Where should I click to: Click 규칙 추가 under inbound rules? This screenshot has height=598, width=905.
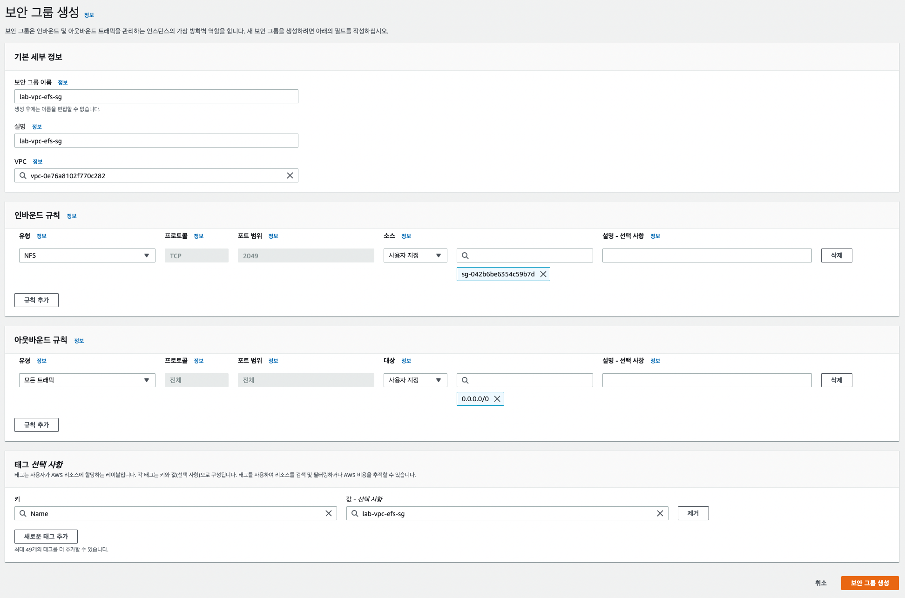click(36, 300)
